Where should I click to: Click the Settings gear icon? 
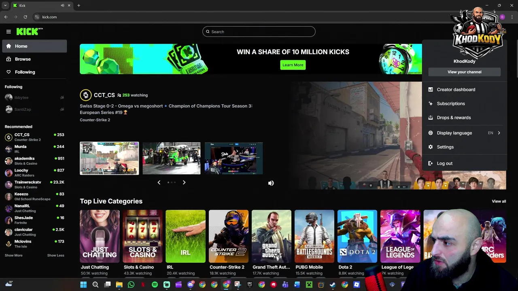pos(431,147)
